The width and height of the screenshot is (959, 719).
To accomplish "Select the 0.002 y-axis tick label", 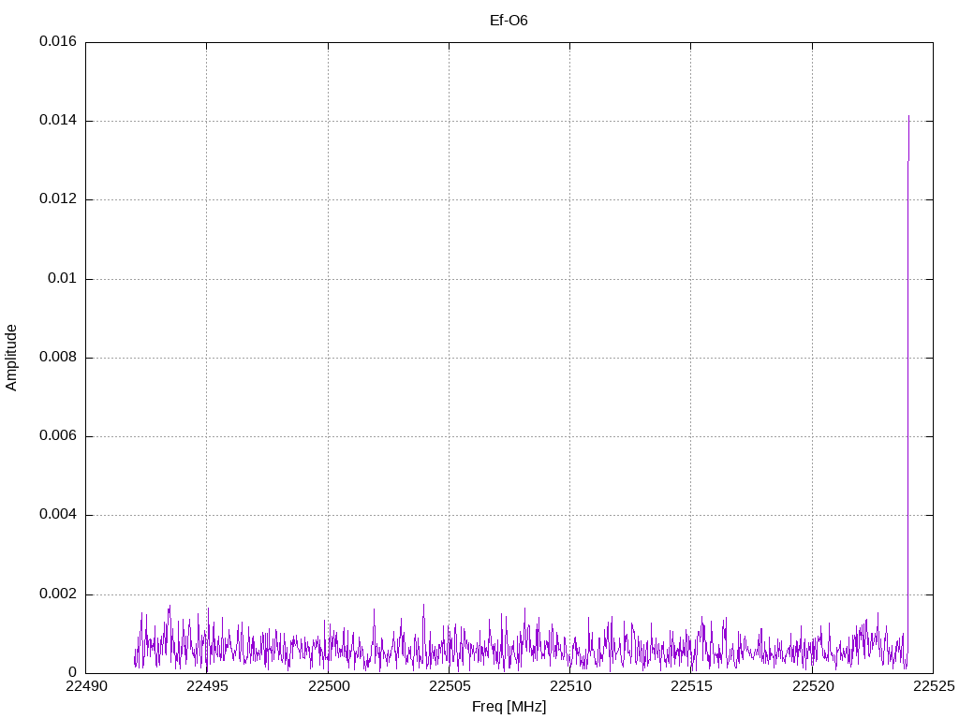I will coord(58,594).
